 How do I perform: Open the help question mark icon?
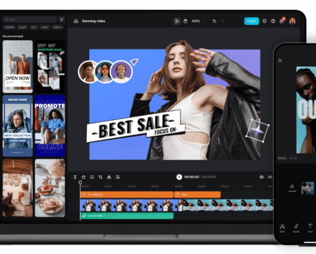(x=273, y=21)
